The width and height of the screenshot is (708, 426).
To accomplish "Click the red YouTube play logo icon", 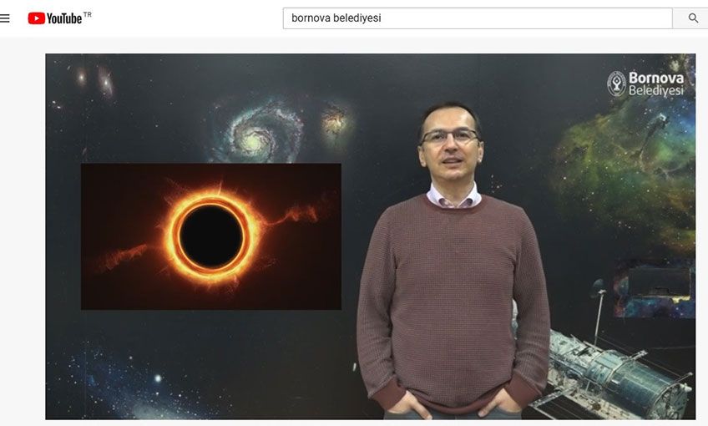I will tap(37, 18).
